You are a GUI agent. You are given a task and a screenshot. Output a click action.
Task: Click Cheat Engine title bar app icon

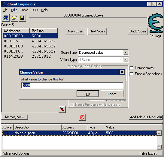pyautogui.click(x=4, y=4)
